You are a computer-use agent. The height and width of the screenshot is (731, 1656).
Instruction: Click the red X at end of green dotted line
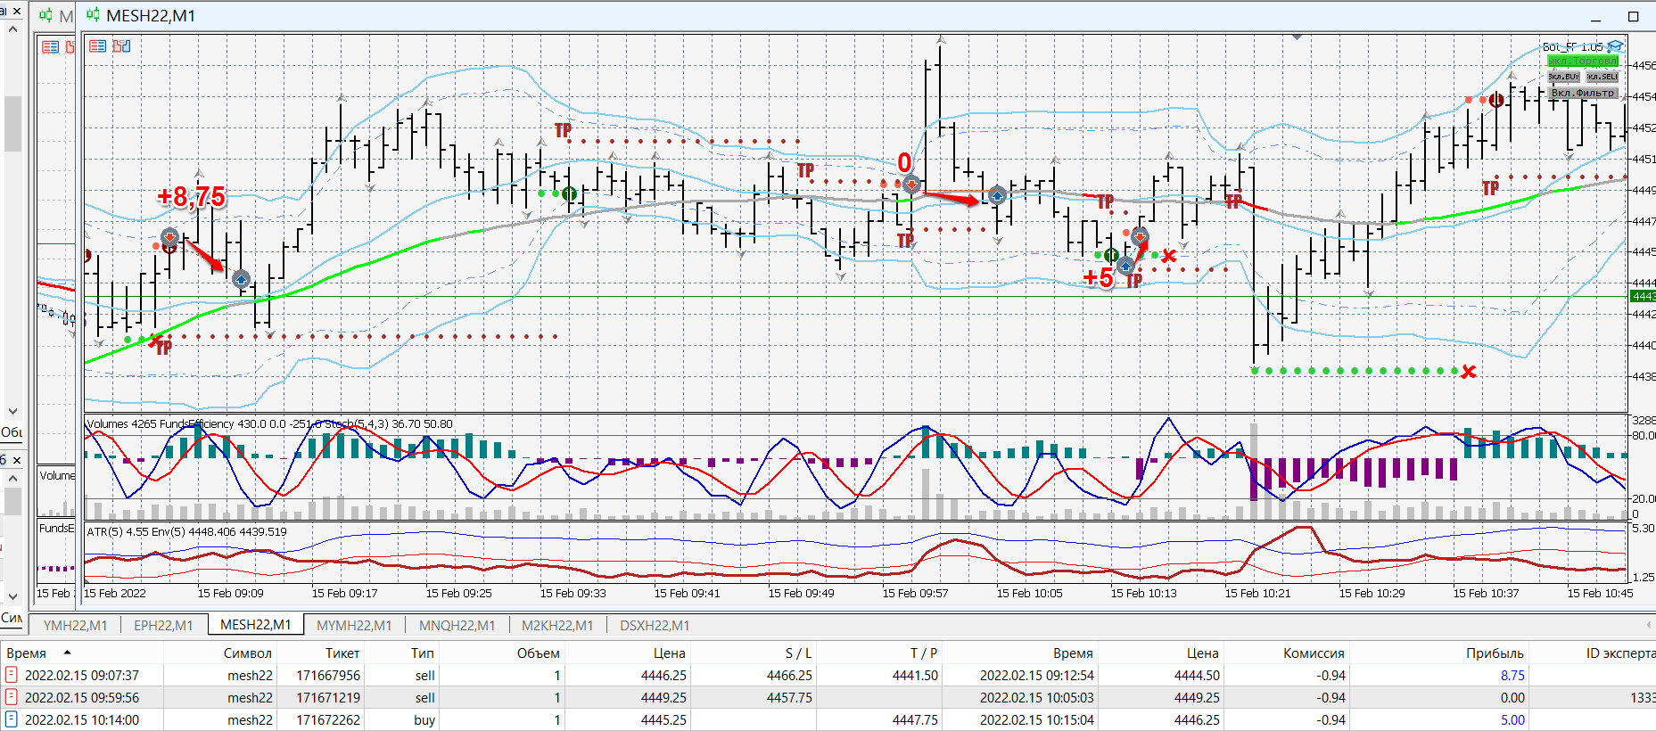1469,372
